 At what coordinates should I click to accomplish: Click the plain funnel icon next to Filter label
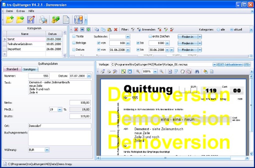[x=133, y=29]
